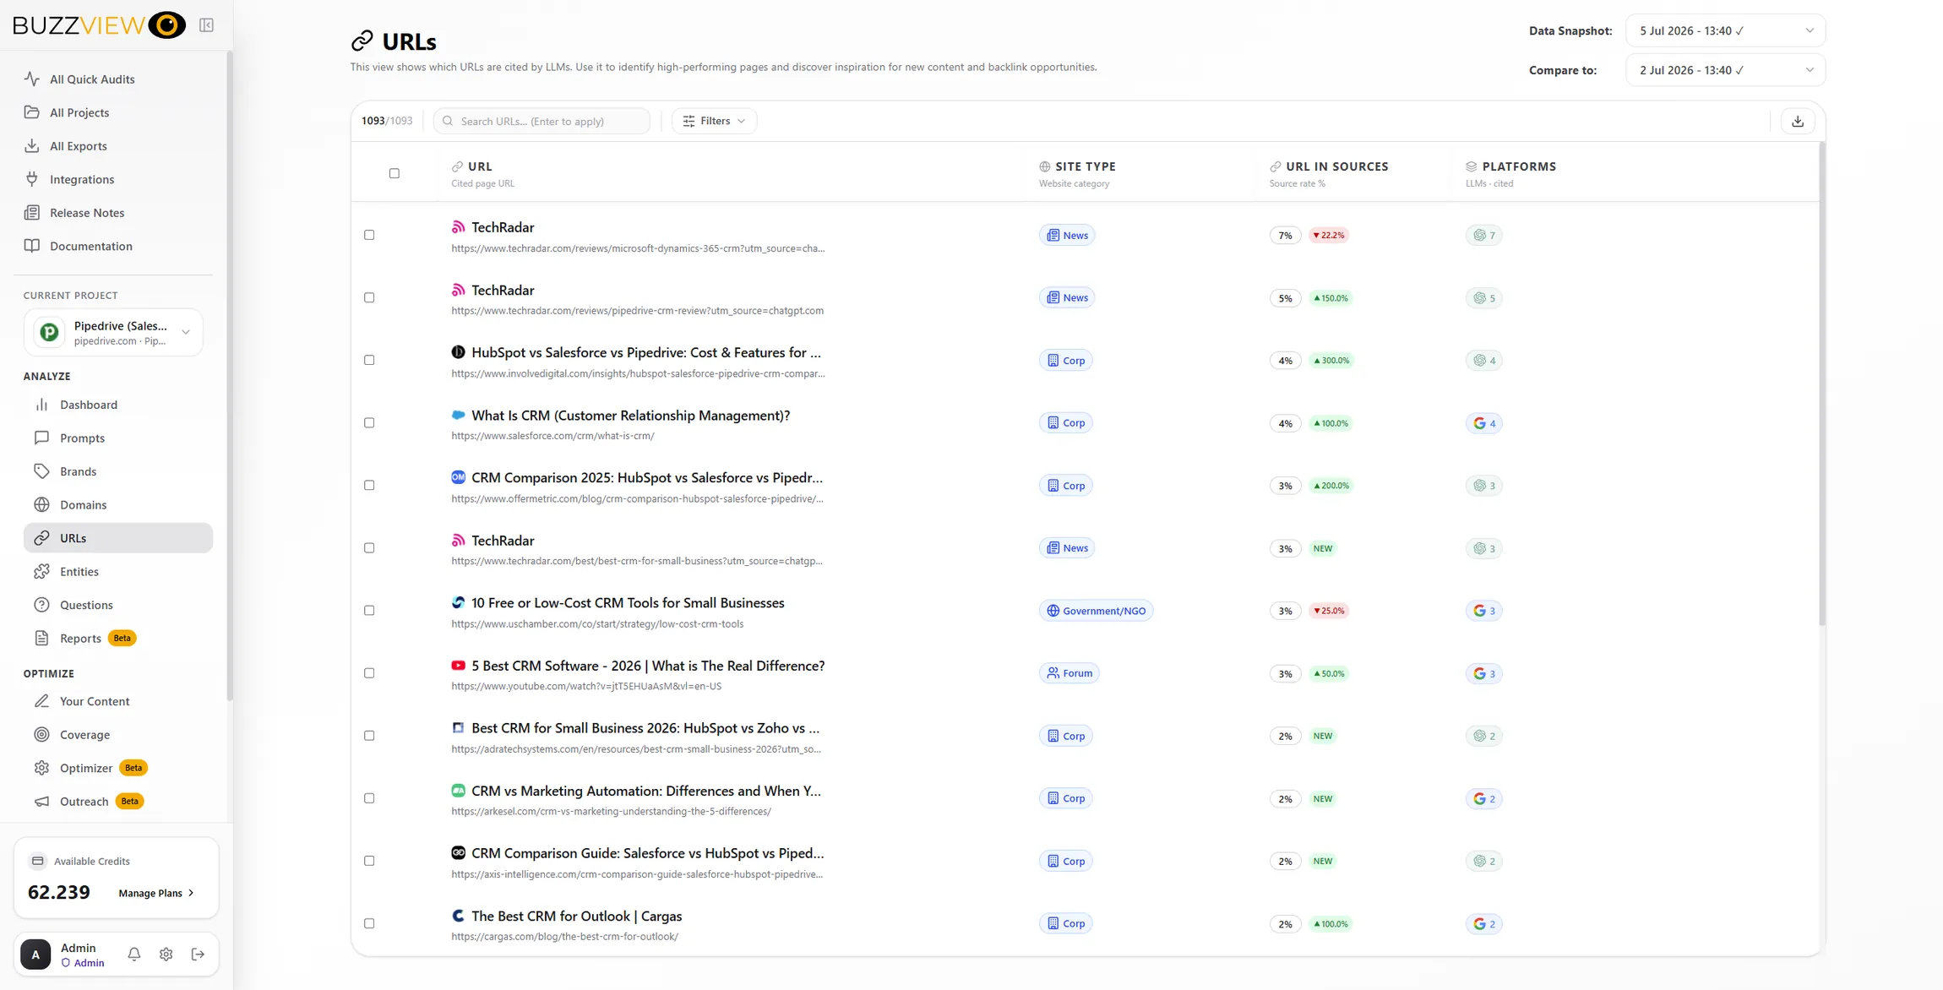Screen dimensions: 1943x990
Task: Click the Pipedrive project logo icon
Action: tap(49, 332)
